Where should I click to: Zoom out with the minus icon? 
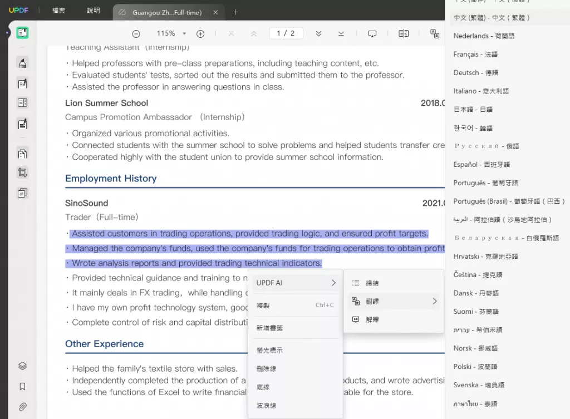pos(136,34)
